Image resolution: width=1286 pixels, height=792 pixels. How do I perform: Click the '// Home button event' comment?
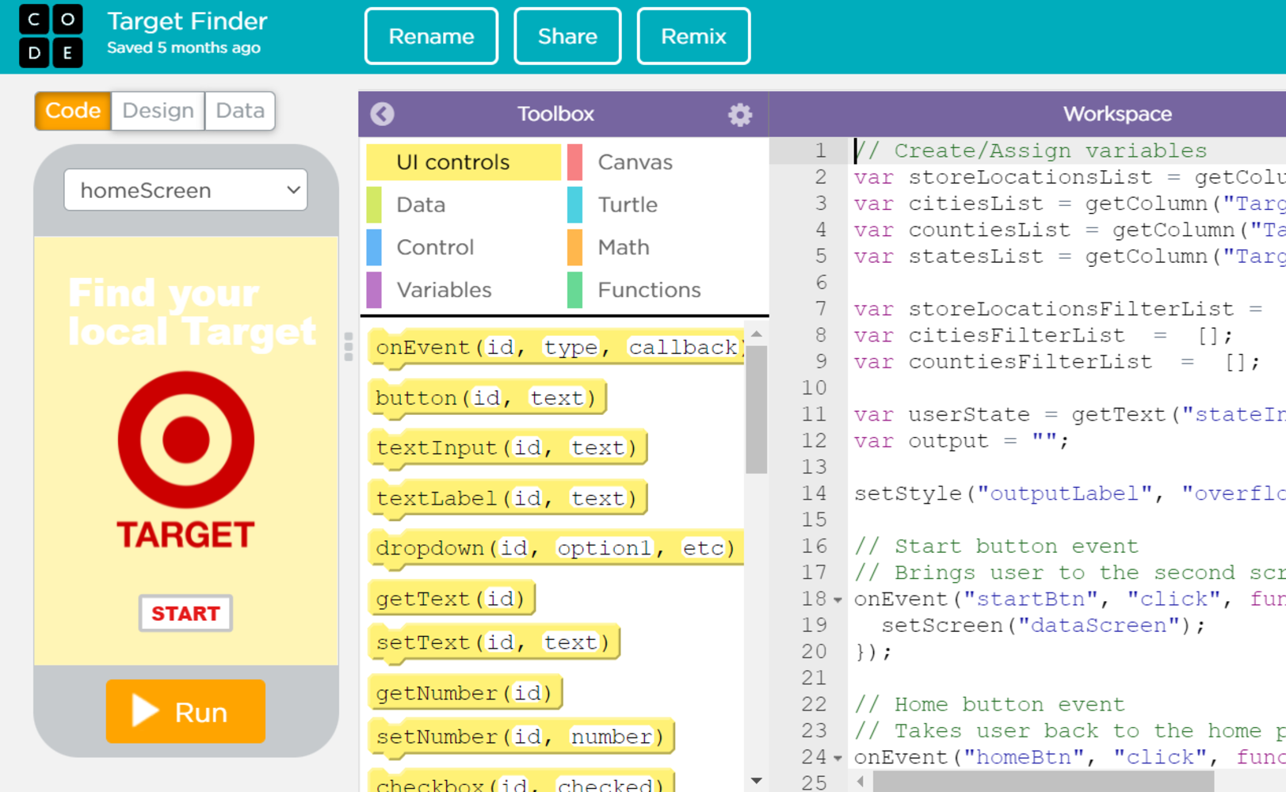(x=989, y=705)
